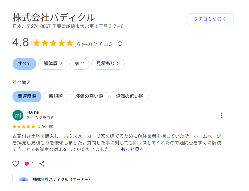Click the outlined like icon under the review
Image resolution: width=249 pixels, height=191 pixels.
15,164
